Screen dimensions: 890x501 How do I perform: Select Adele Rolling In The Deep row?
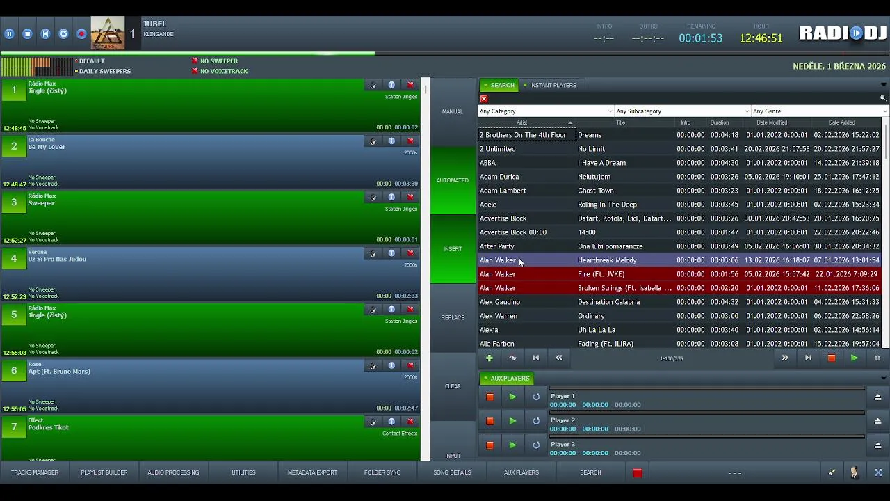pos(680,205)
